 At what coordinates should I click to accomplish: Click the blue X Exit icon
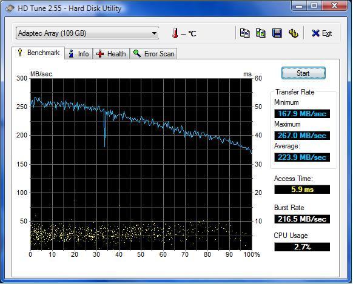pos(315,33)
